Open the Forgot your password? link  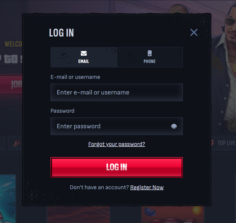(x=117, y=144)
